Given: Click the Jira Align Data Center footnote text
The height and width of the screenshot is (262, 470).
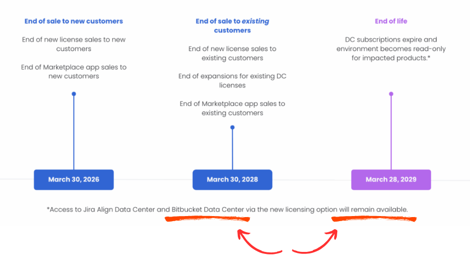Looking at the screenshot, I should [x=228, y=209].
